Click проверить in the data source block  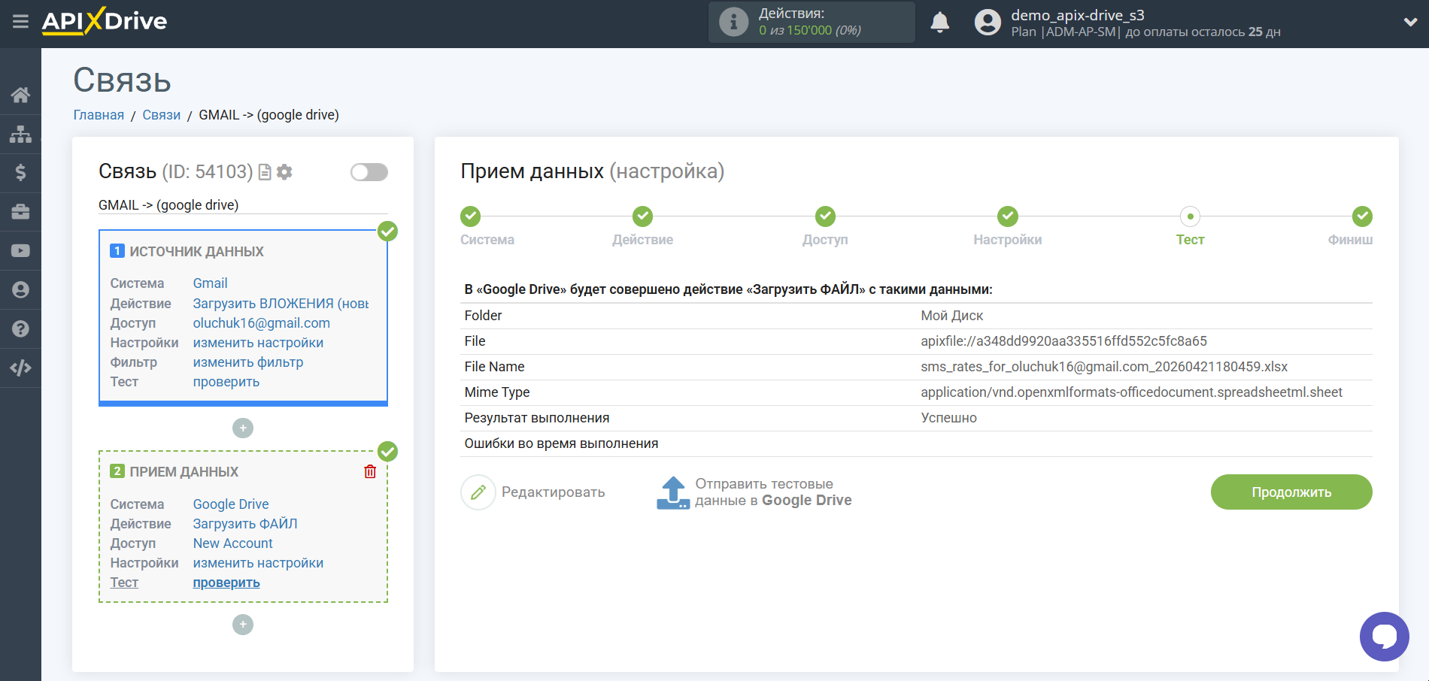point(226,382)
